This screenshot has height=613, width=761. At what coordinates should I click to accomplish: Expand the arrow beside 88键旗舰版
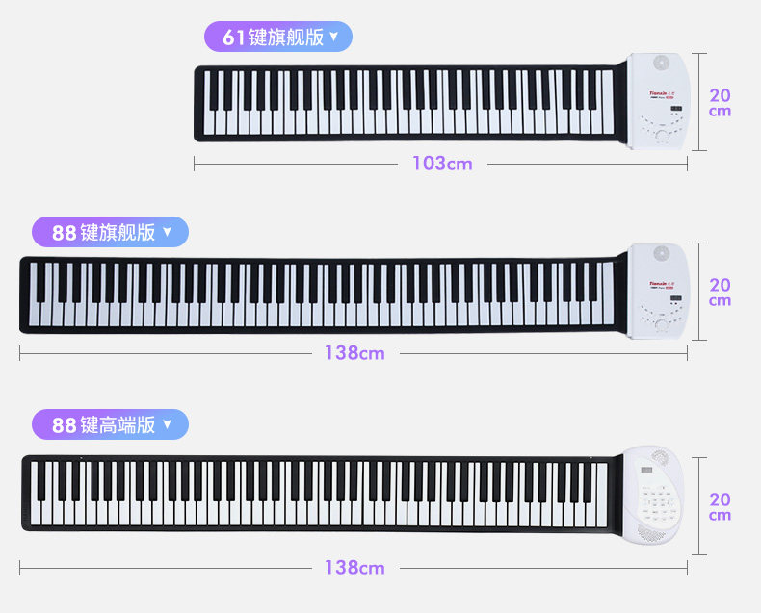click(168, 232)
